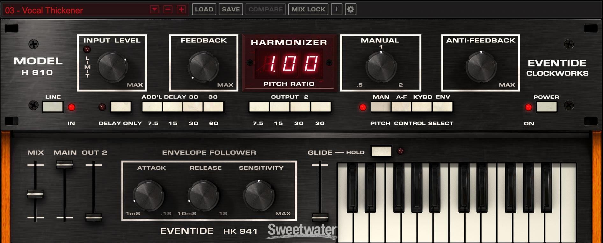Toggle the 30 ms additional delay switch
This screenshot has height=243, width=603.
click(193, 107)
